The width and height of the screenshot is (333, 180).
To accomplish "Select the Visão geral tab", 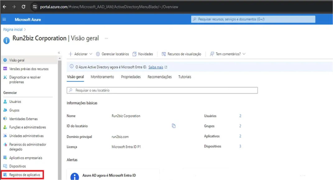I will coord(75,77).
